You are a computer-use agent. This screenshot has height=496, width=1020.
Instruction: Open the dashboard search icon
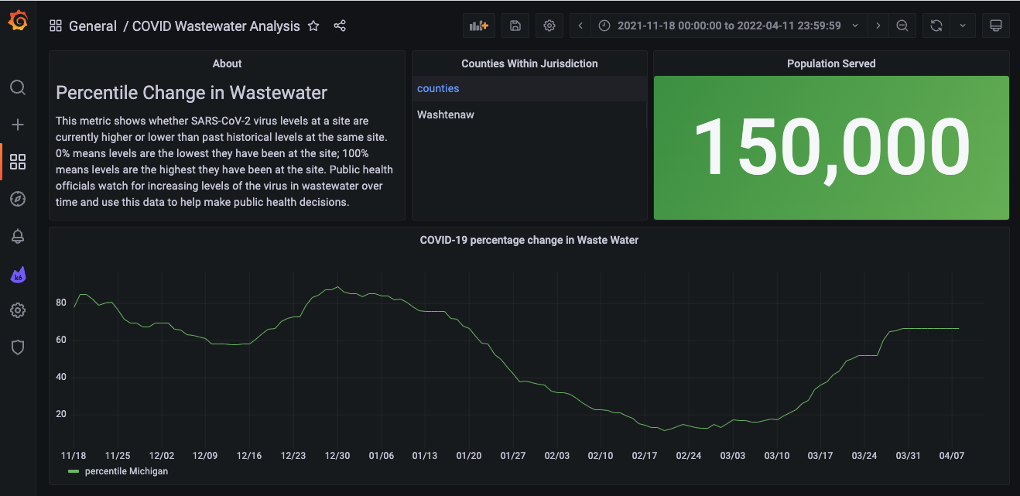pos(18,87)
